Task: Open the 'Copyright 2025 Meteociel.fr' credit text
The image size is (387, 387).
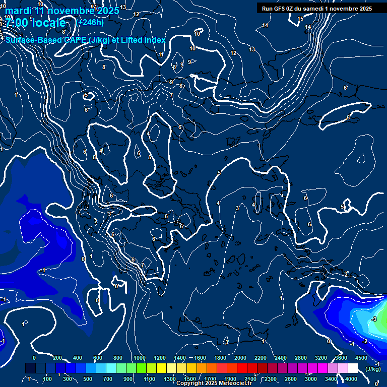Action: [214, 383]
